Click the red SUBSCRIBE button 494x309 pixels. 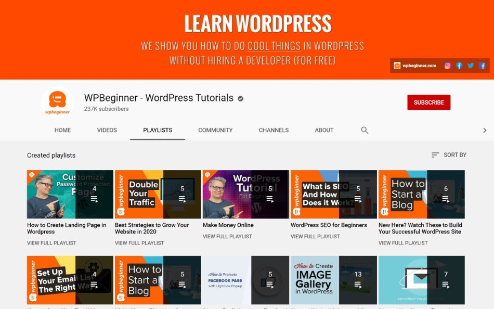coord(429,102)
